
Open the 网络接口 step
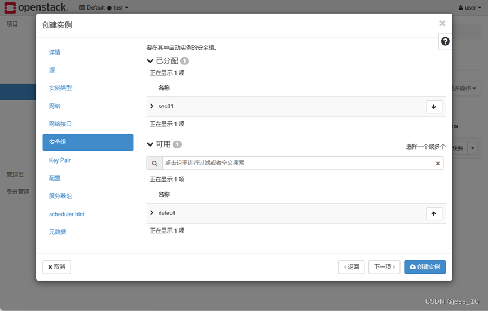pos(60,124)
